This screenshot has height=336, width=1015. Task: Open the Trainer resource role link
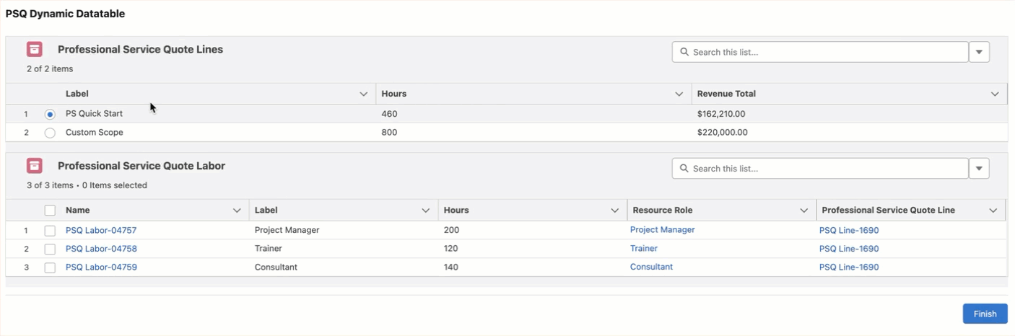644,248
